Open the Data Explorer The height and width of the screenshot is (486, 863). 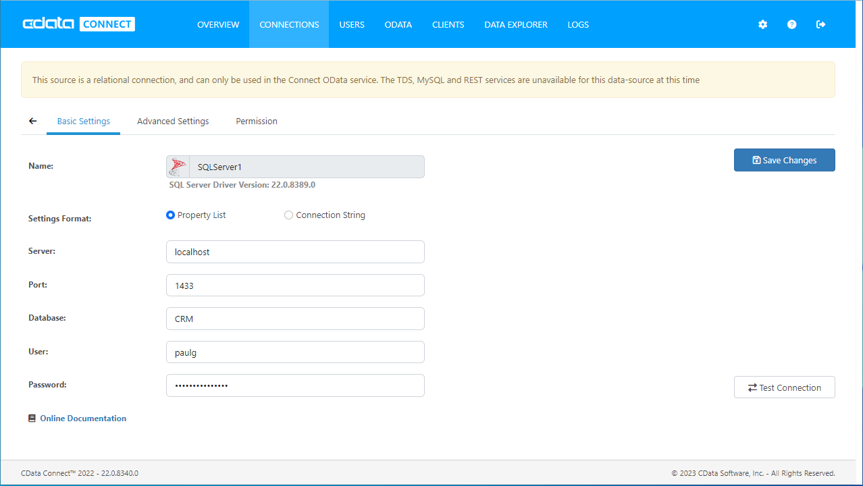pos(516,24)
